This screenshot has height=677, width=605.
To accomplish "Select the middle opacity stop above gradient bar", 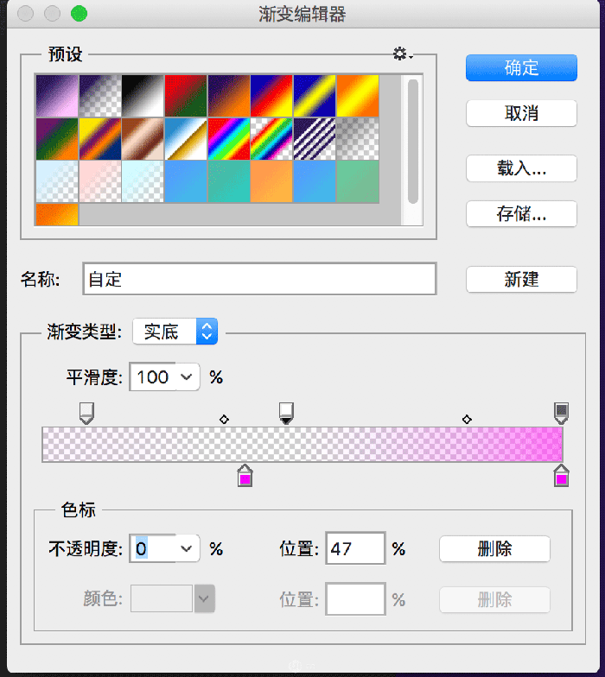I will 286,413.
